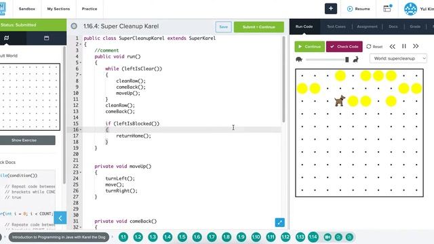Switch to the Grade tab
Viewport: 434px width, 244px height.
pos(415,26)
